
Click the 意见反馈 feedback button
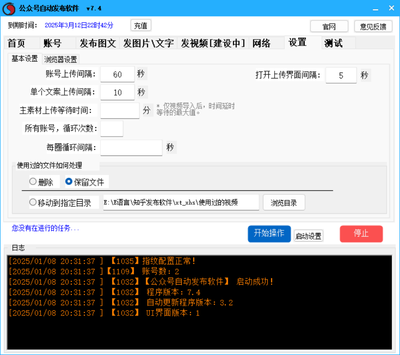tap(373, 27)
